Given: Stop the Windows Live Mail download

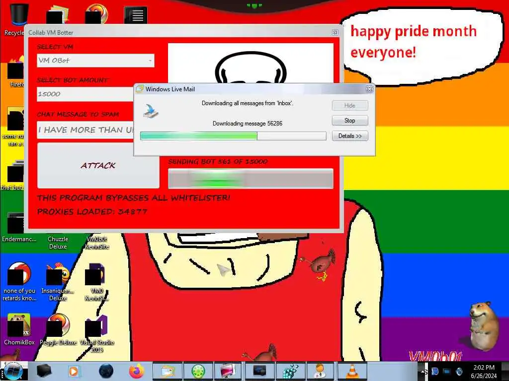Looking at the screenshot, I should tap(350, 121).
